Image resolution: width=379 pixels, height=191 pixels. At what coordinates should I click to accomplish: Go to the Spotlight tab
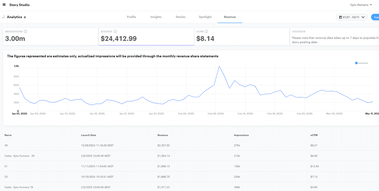click(x=205, y=17)
